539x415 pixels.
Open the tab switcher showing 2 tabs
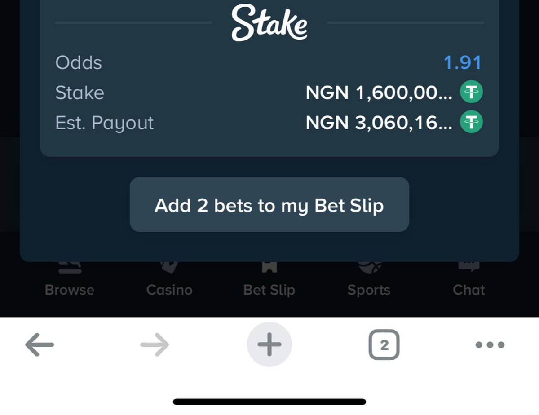[x=384, y=345]
